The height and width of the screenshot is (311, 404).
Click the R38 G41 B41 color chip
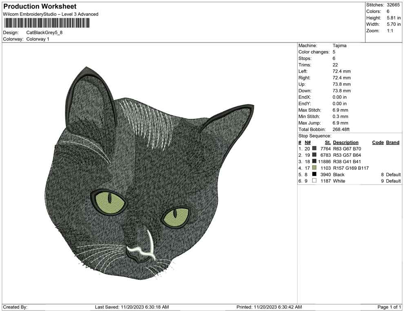click(x=314, y=162)
